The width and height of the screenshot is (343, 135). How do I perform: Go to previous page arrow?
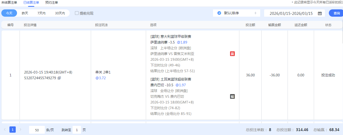coord(5,130)
